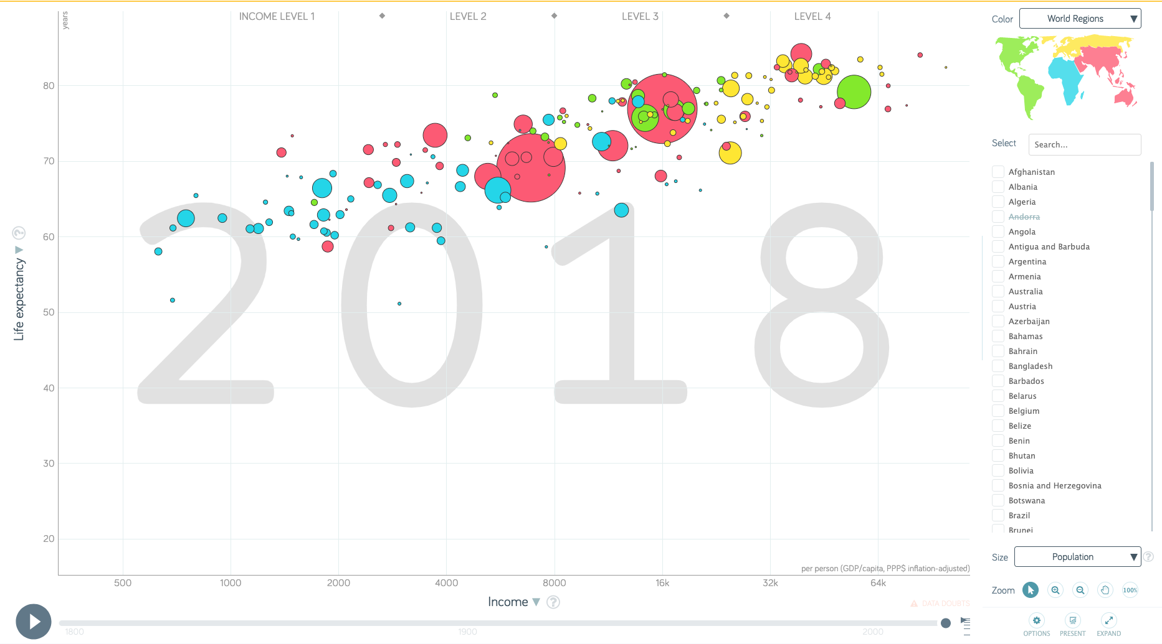The height and width of the screenshot is (644, 1162).
Task: Open the Options gear icon
Action: tap(1037, 620)
